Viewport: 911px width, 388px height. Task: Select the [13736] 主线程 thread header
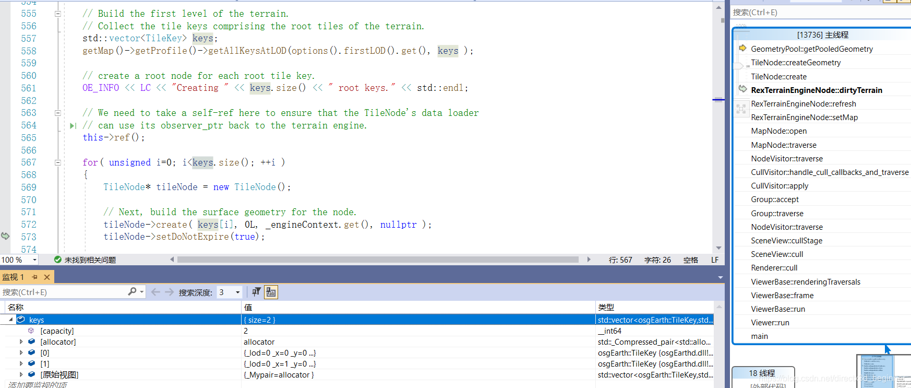coord(822,34)
